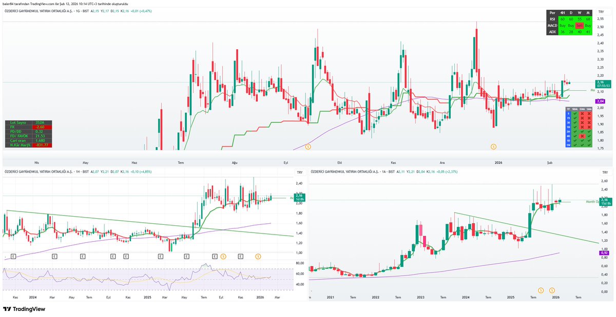The width and height of the screenshot is (616, 317).
Task: Click the red Sell cell in MACD row
Action: [580, 26]
